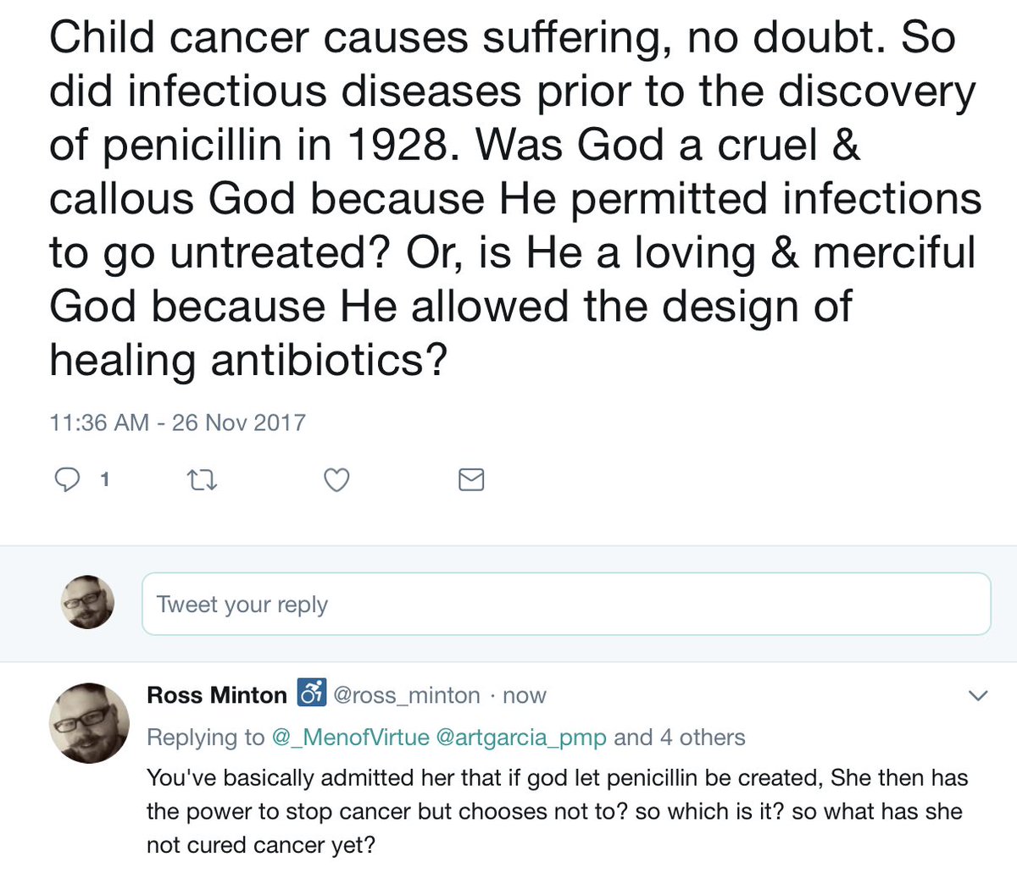The width and height of the screenshot is (1017, 873).
Task: Like the tweet with the heart icon
Action: 337,480
